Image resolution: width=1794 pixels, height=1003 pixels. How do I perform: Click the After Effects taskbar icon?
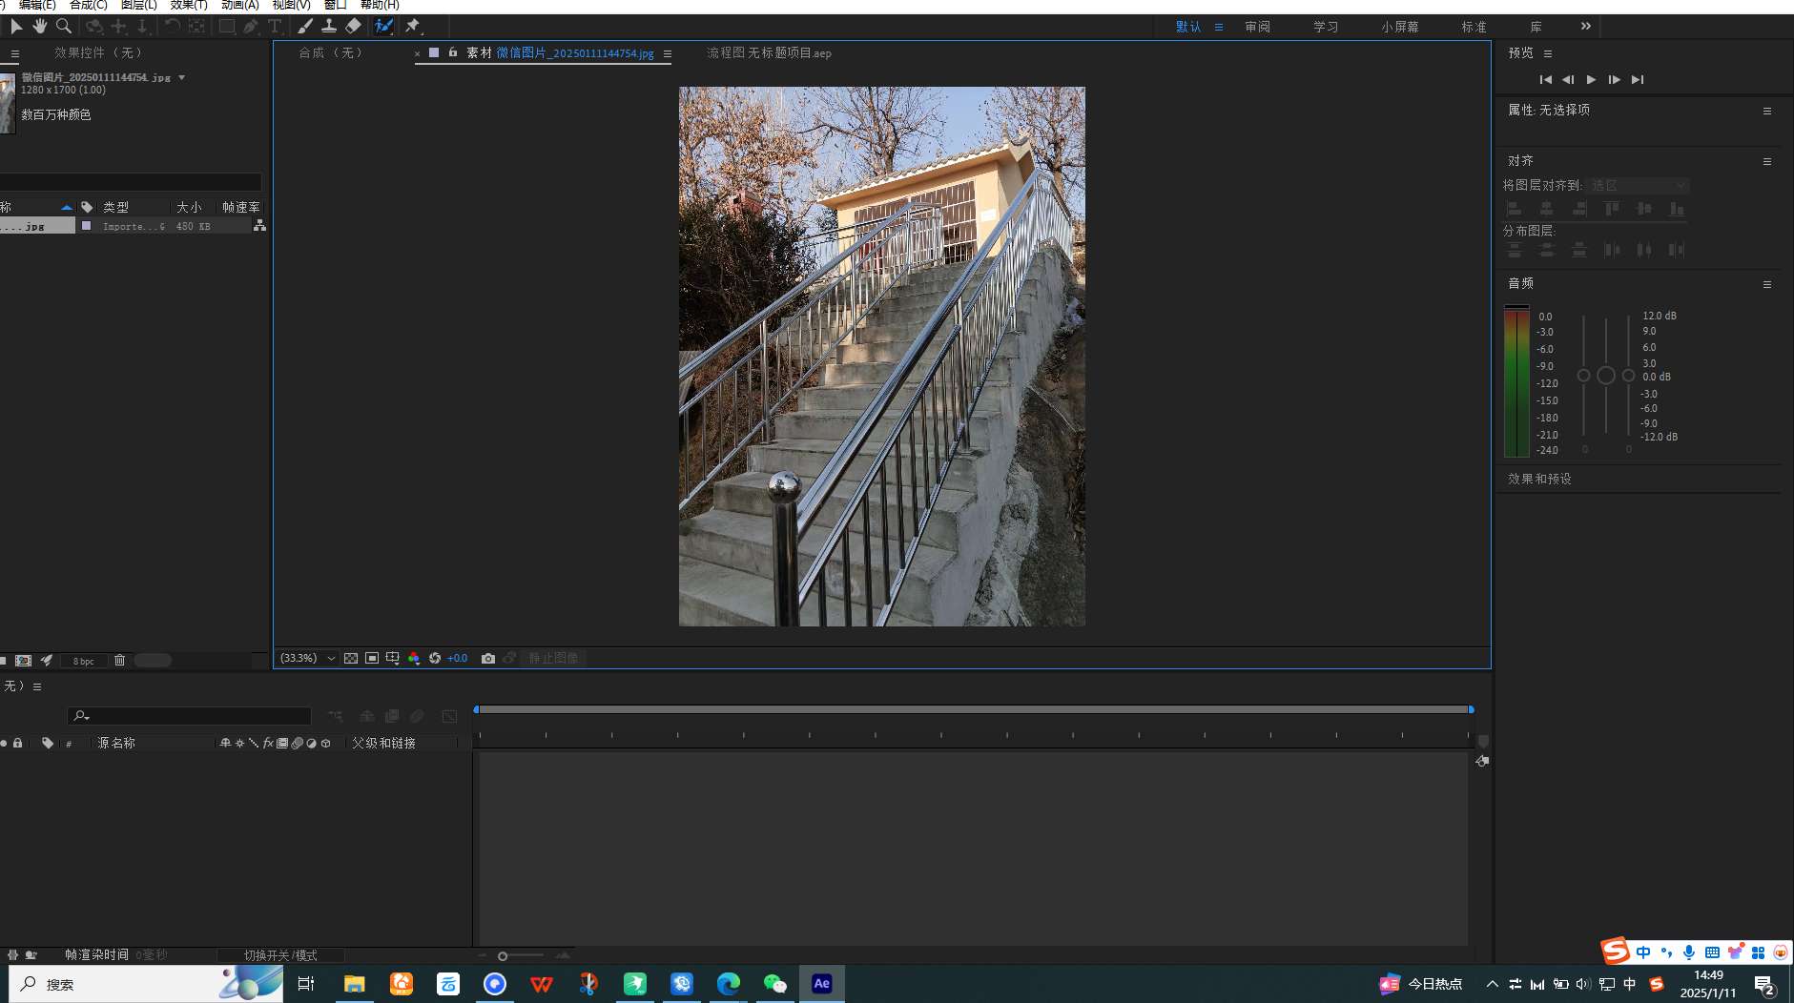pyautogui.click(x=822, y=984)
